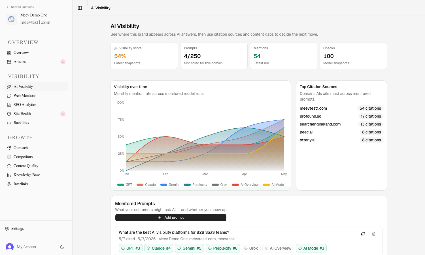425x255 pixels.
Task: Delete the B2B SaaS prompt
Action: pos(374,234)
